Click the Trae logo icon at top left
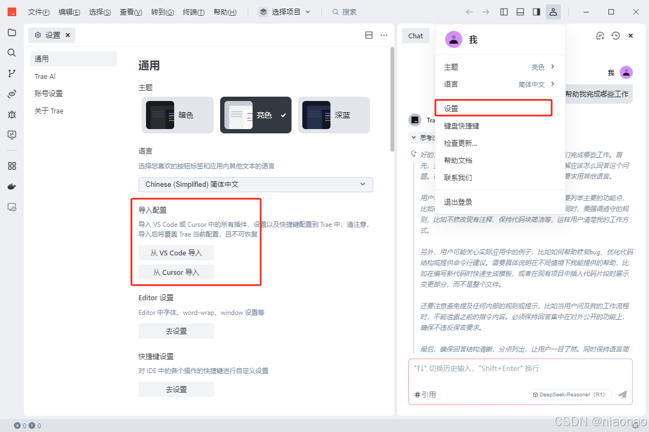649x432 pixels. pyautogui.click(x=12, y=12)
